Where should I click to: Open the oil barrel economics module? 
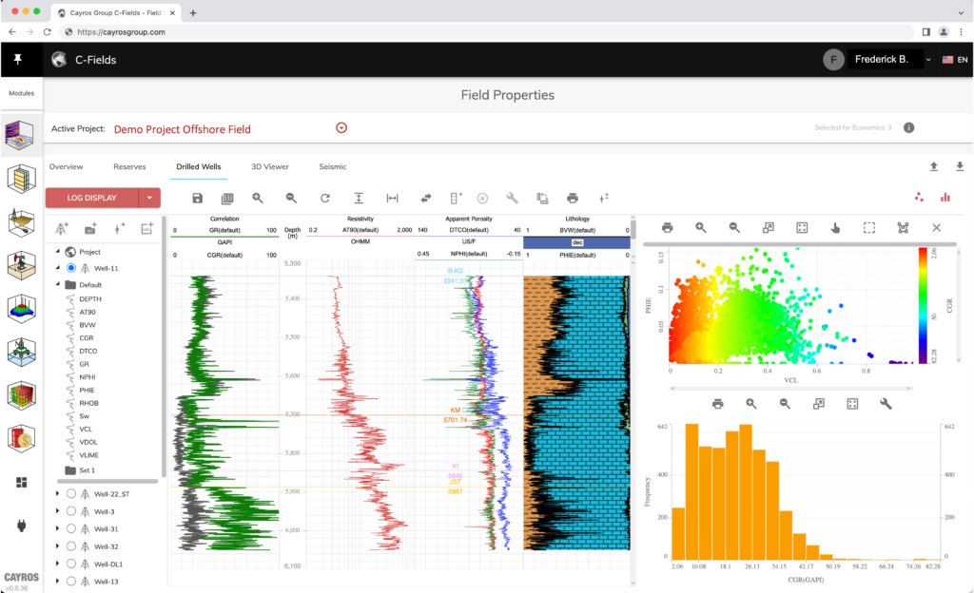point(21,438)
